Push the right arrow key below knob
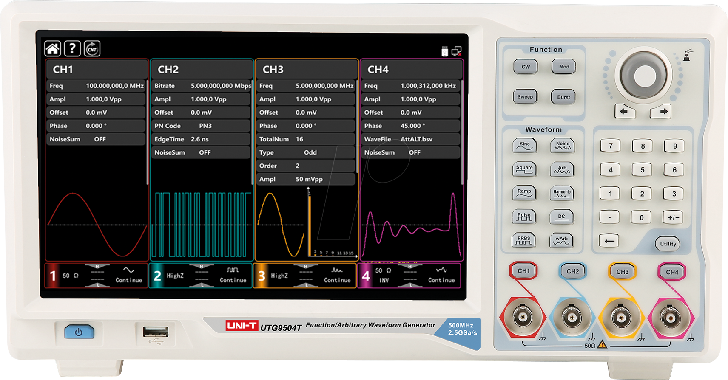This screenshot has width=728, height=380. point(660,112)
